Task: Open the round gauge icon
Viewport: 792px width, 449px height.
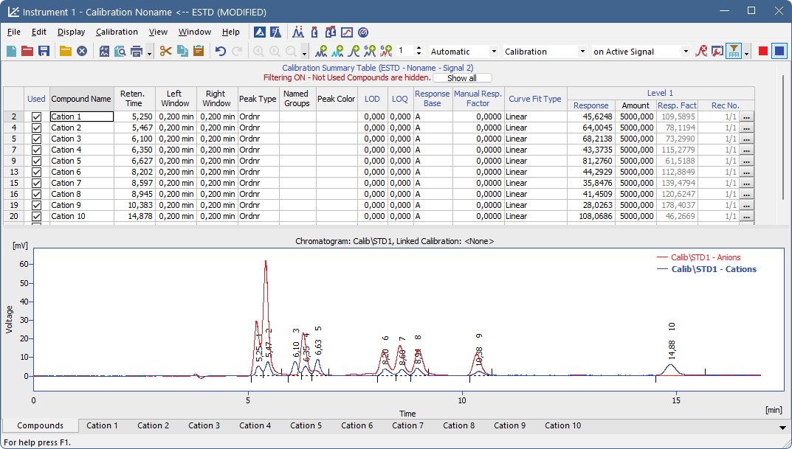Action: point(363,32)
